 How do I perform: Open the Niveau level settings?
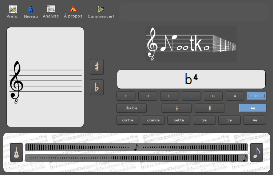(x=31, y=12)
